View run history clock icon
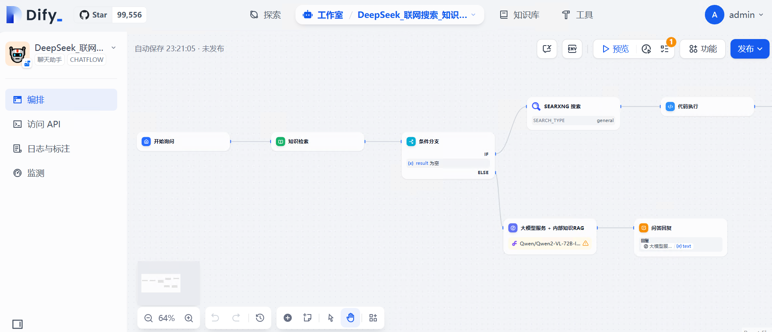 (x=646, y=49)
